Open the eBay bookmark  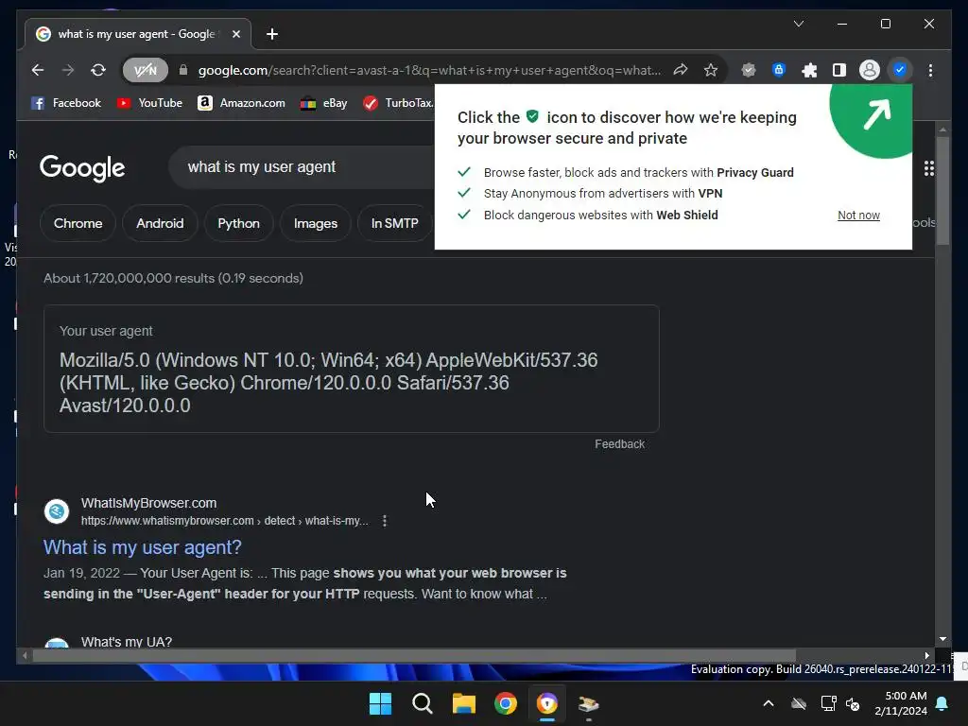323,103
